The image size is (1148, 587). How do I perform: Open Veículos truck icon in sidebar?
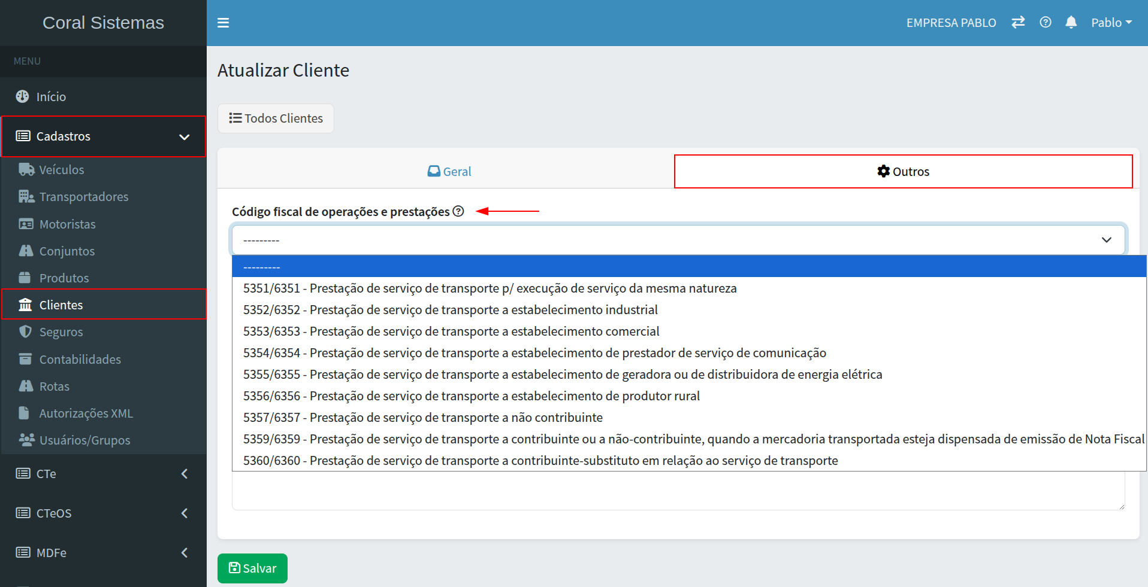tap(26, 169)
